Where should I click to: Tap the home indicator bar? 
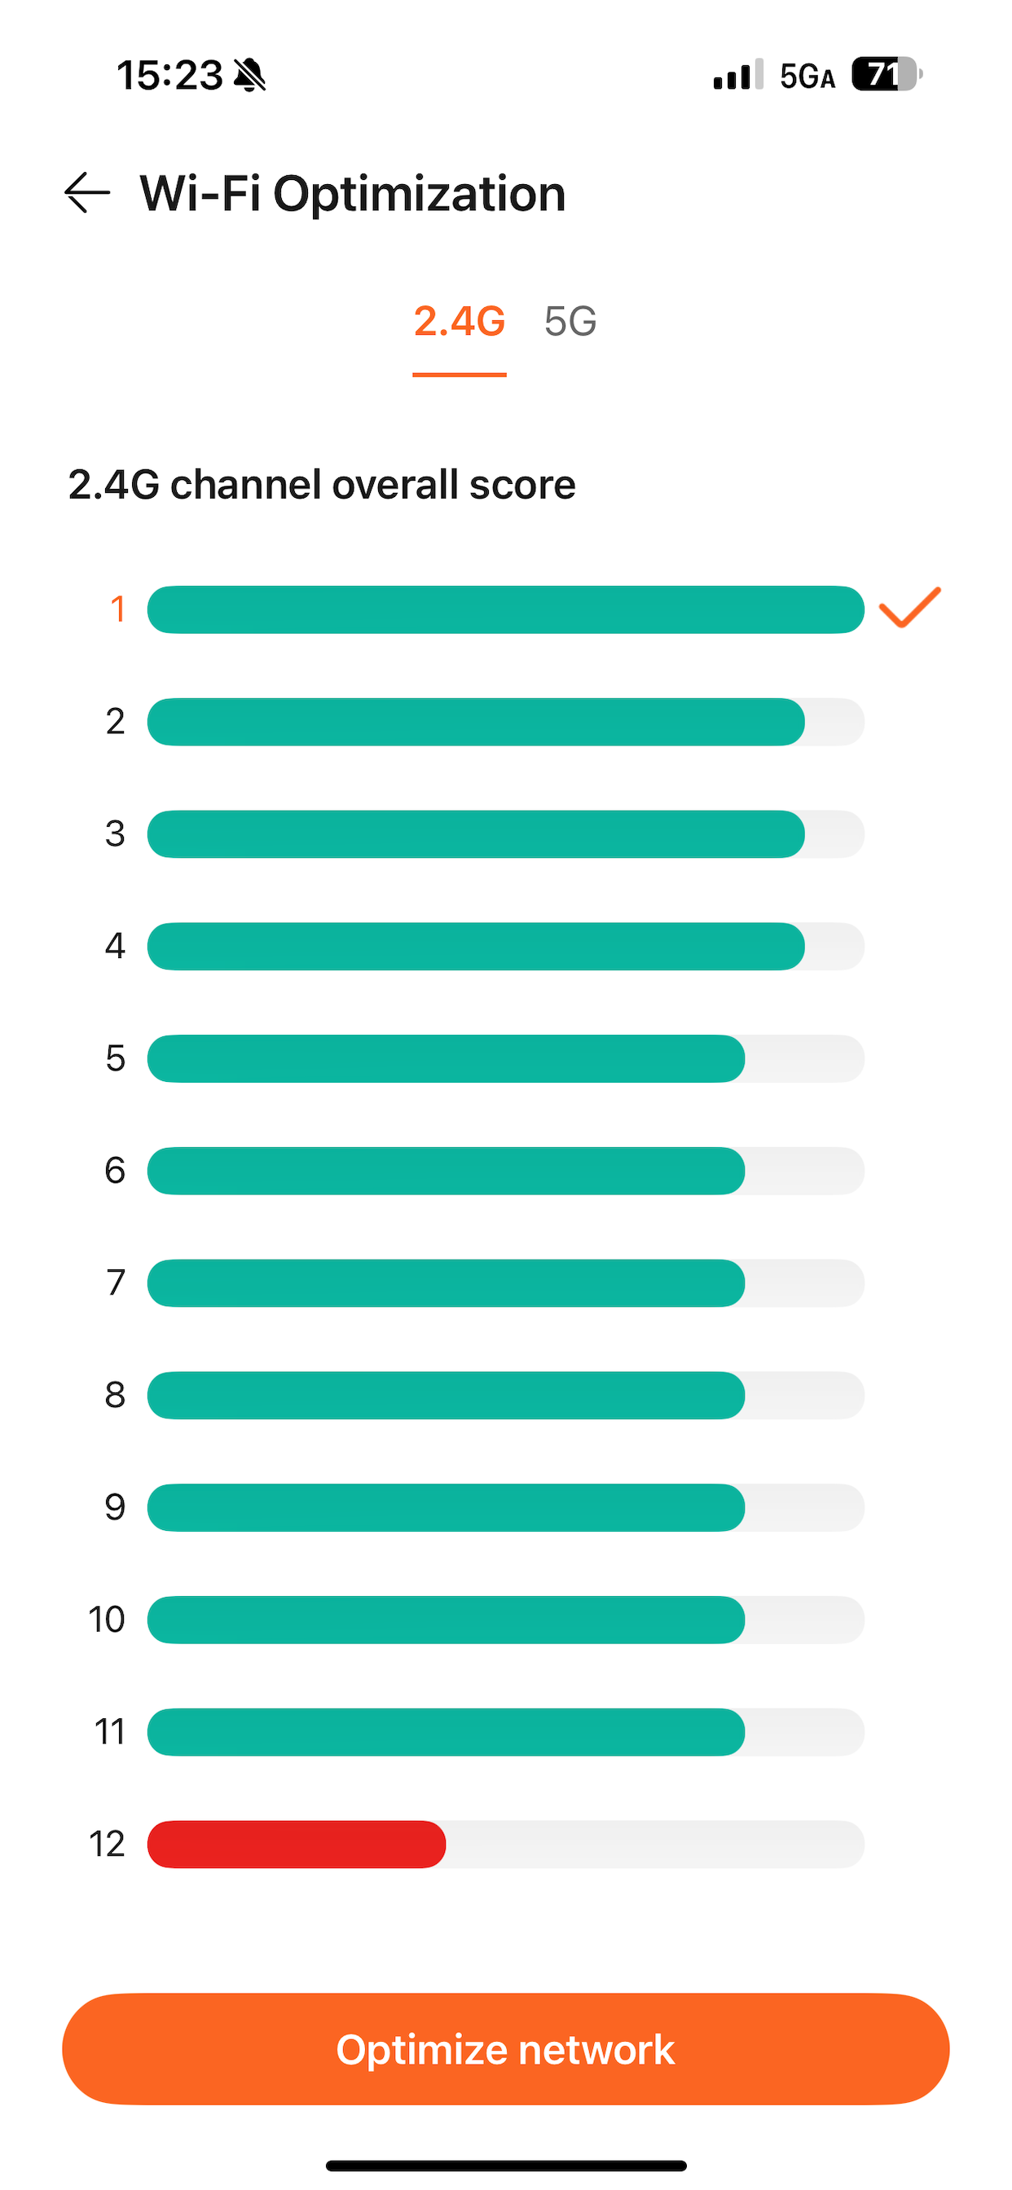click(x=506, y=2166)
